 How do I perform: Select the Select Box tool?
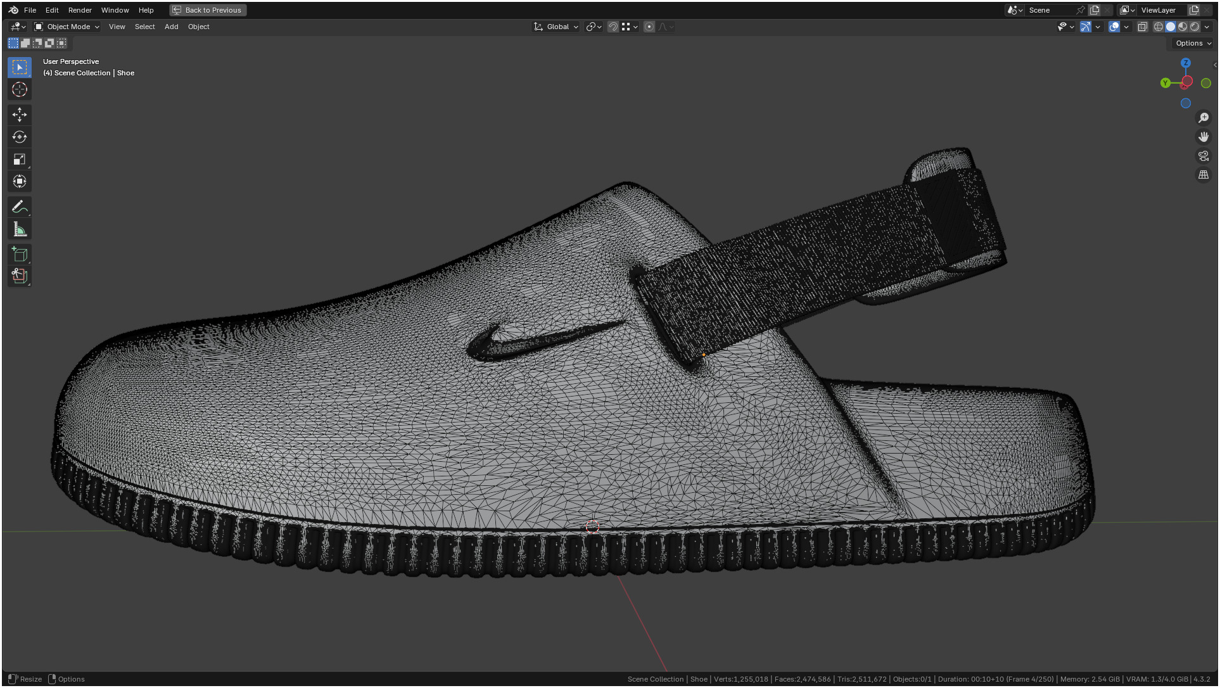[x=20, y=67]
